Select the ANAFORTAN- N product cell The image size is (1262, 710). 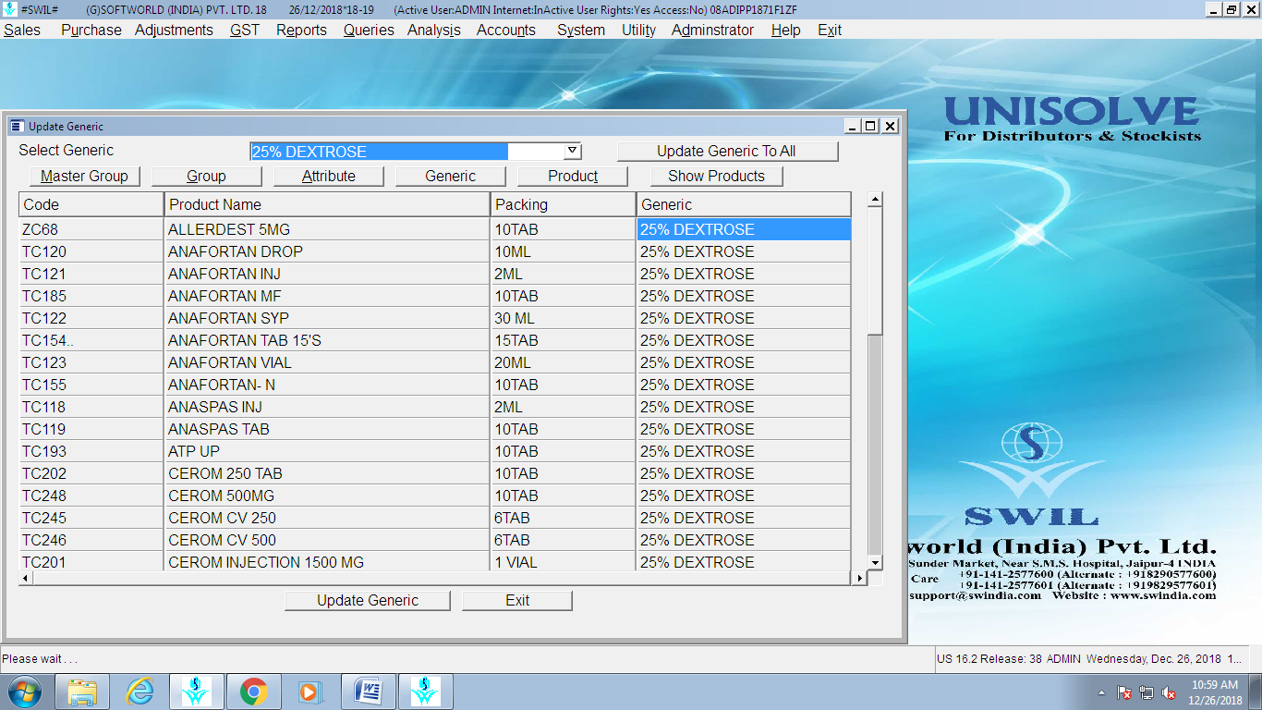click(x=327, y=385)
